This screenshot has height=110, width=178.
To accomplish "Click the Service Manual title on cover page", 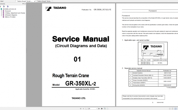I will [81, 39].
